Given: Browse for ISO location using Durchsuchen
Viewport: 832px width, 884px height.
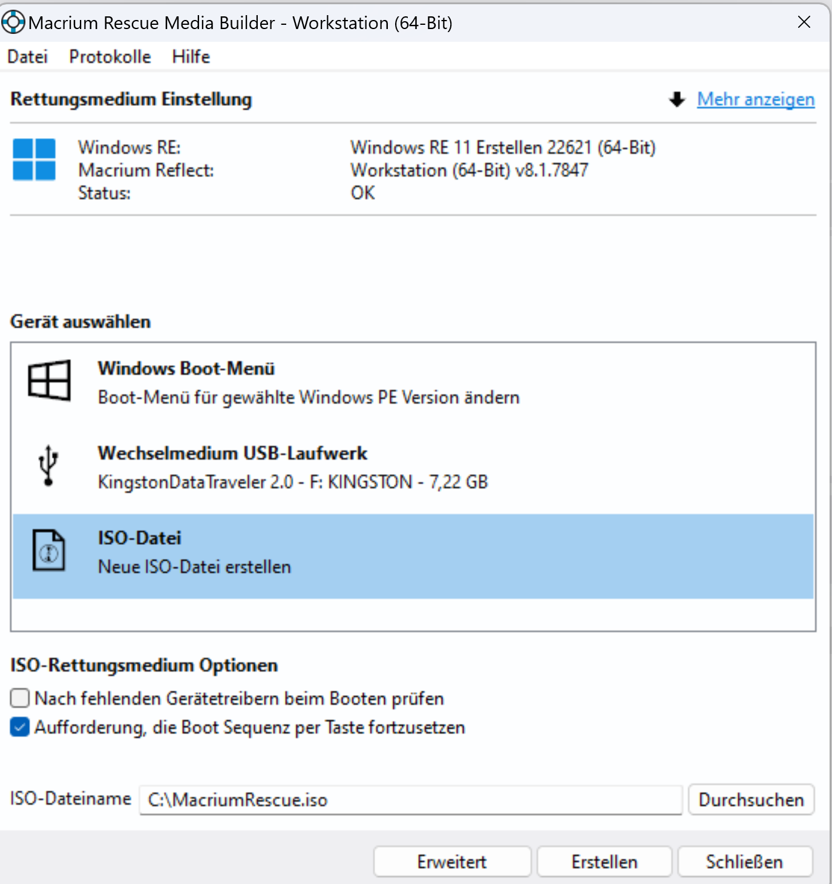Looking at the screenshot, I should [750, 799].
